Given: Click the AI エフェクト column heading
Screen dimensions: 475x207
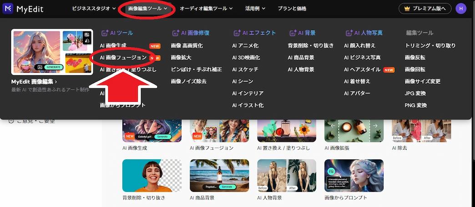Looking at the screenshot, I should pyautogui.click(x=255, y=33).
